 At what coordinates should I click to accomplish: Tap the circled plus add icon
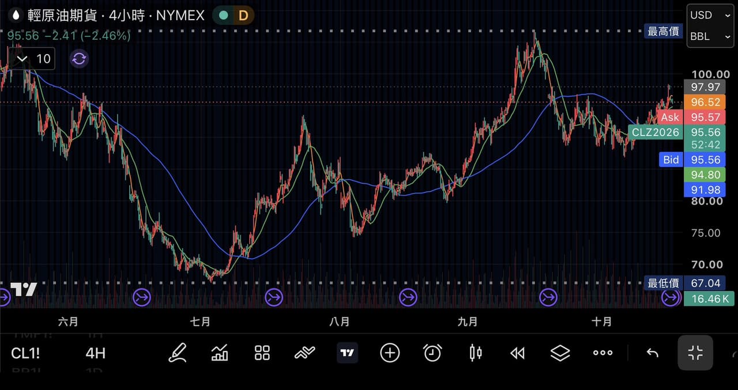(x=390, y=353)
